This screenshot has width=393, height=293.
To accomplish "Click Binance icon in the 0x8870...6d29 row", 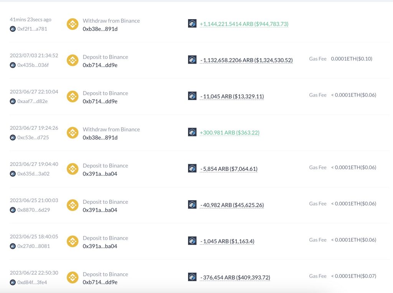I will (73, 205).
